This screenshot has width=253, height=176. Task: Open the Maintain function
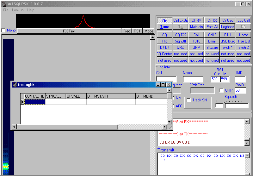[x=196, y=27]
